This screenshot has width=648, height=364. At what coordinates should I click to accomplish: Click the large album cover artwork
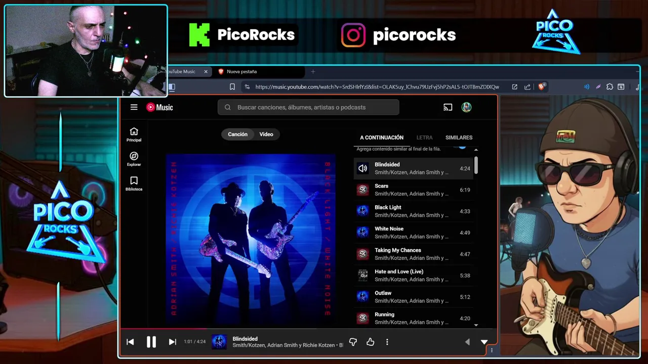[x=251, y=238]
